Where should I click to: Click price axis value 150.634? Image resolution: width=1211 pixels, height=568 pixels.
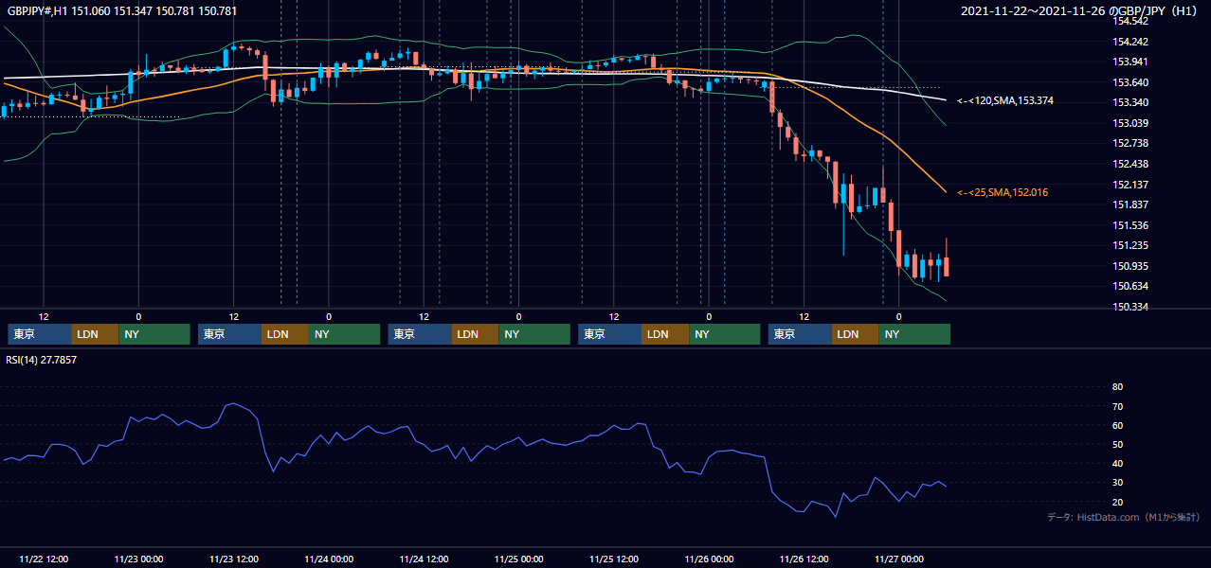pos(1130,286)
